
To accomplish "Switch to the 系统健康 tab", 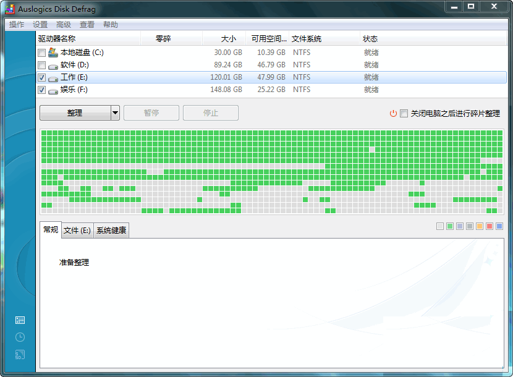I will pos(111,231).
